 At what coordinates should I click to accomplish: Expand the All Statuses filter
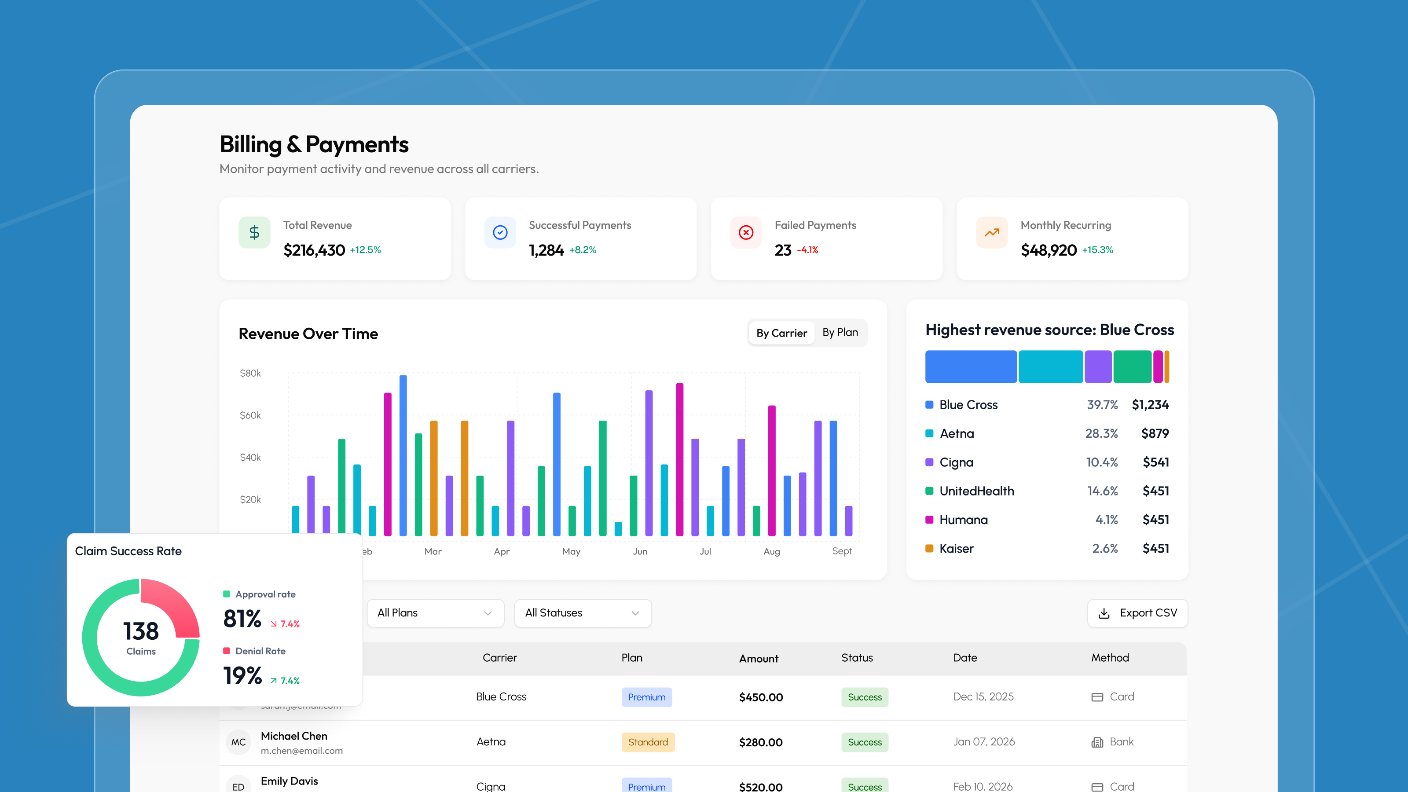(583, 613)
